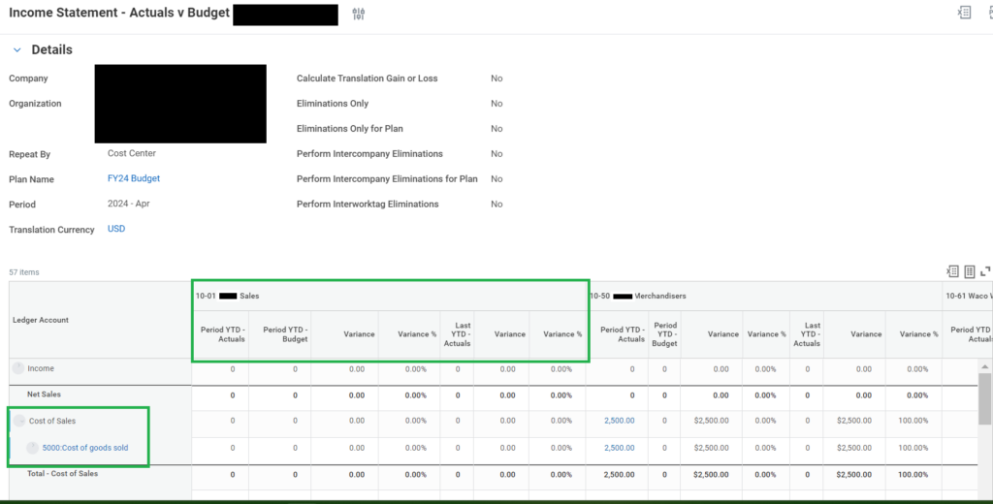Drill into 2,500.00 actuals in Cost of Sales row

pyautogui.click(x=619, y=421)
